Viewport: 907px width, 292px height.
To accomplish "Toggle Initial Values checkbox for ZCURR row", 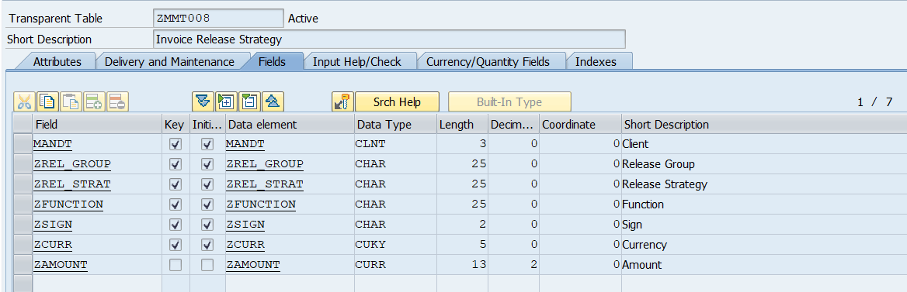I will (x=207, y=245).
